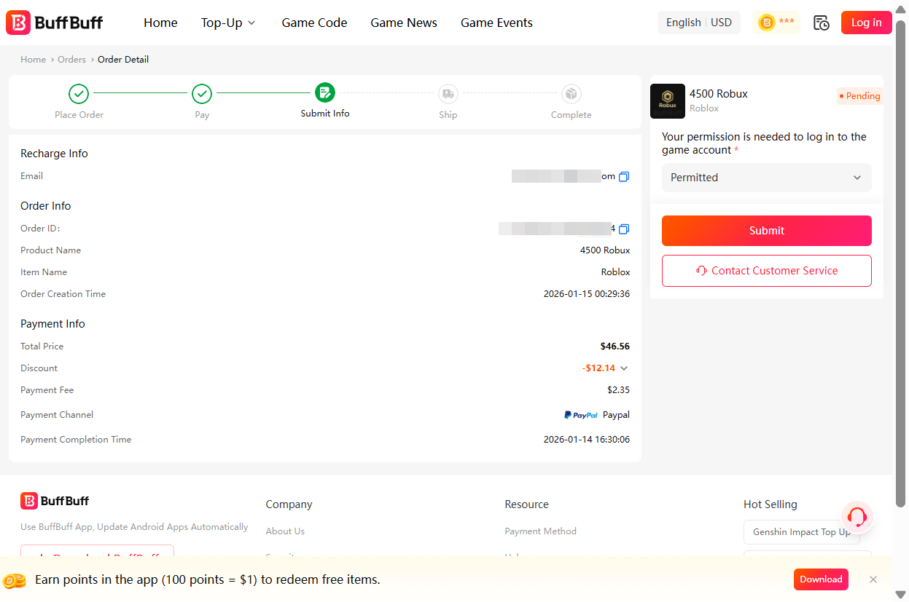Screen dimensions: 909x602
Task: Go to Game Code page
Action: tap(314, 23)
